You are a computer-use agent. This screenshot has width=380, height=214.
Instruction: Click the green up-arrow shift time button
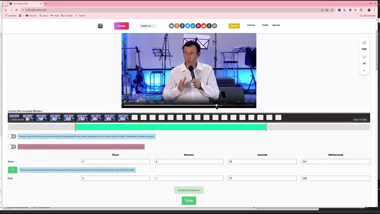[12, 170]
